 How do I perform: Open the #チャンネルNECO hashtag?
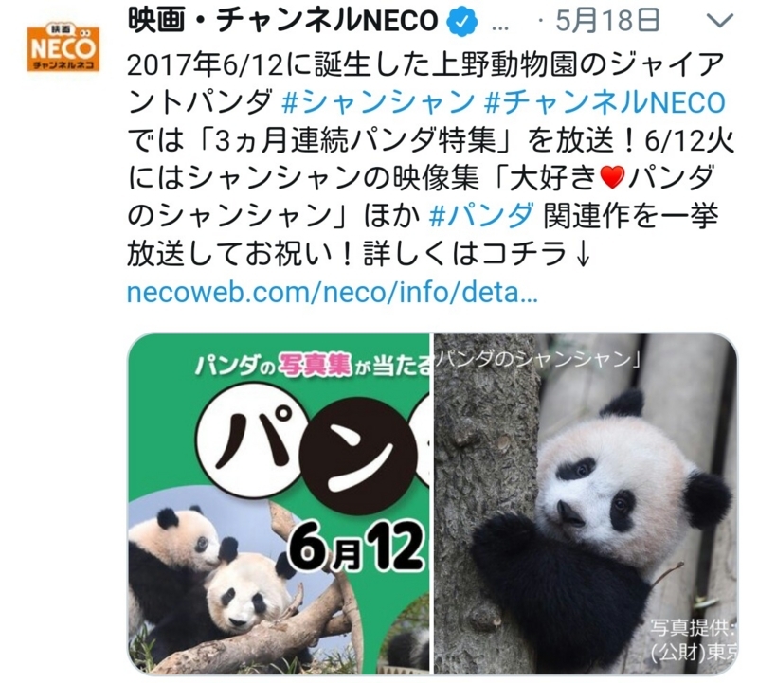click(605, 102)
